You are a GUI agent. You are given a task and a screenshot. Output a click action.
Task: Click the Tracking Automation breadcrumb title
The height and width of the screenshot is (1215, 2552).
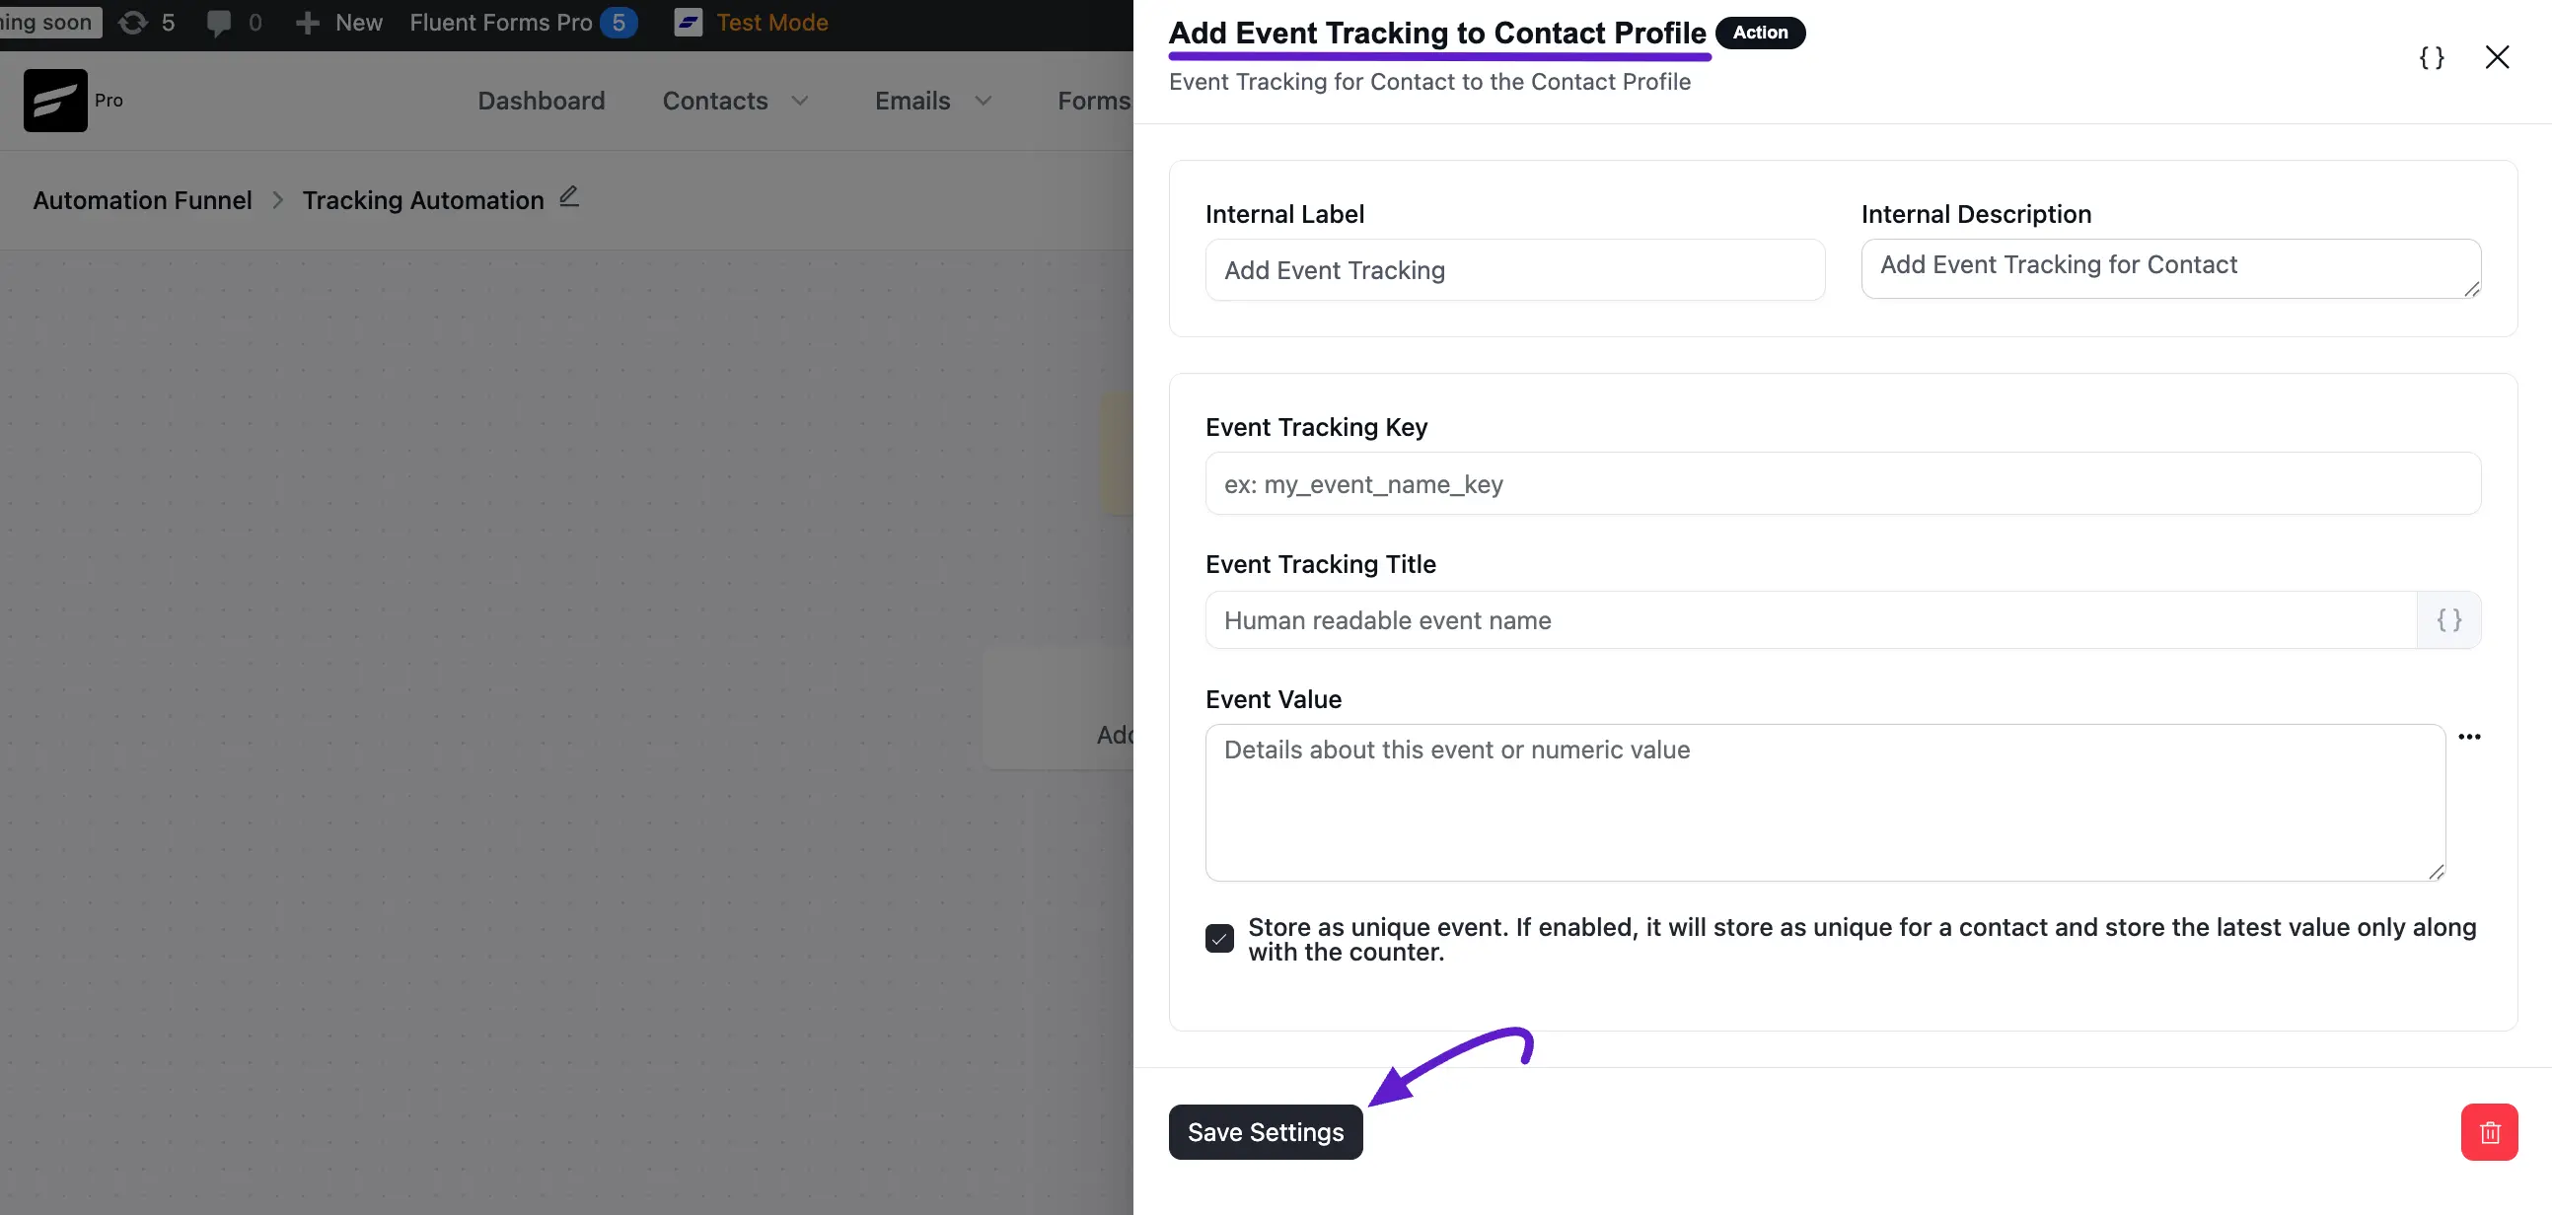click(423, 200)
